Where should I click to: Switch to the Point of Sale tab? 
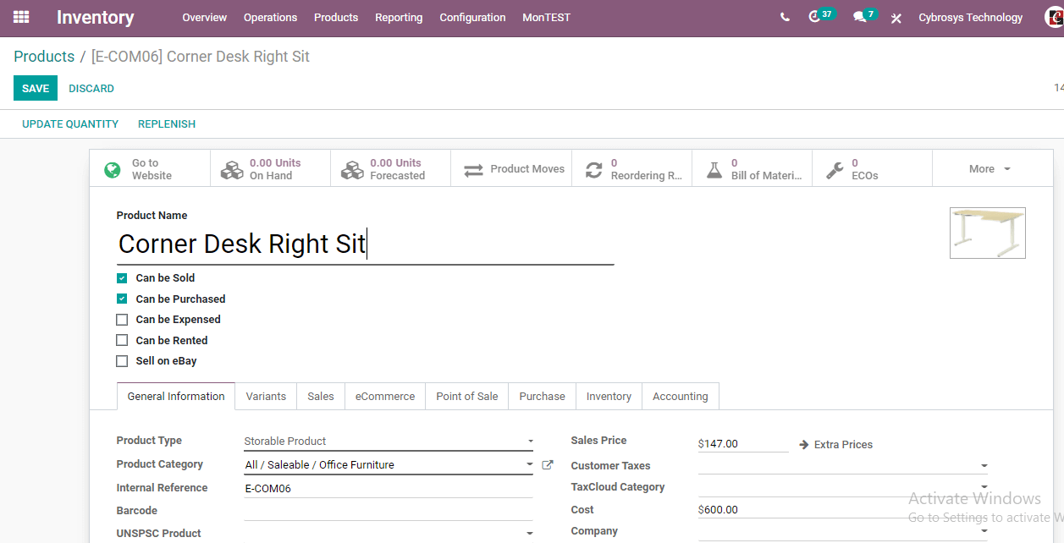point(467,396)
